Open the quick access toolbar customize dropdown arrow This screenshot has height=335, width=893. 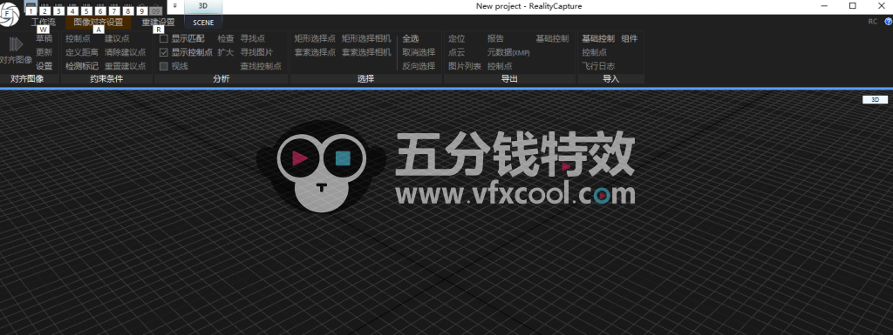pyautogui.click(x=174, y=6)
